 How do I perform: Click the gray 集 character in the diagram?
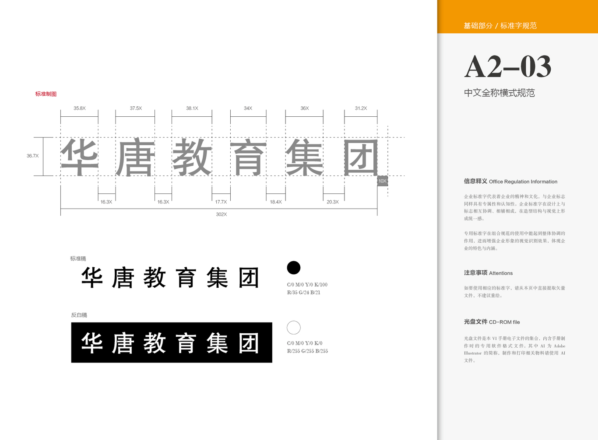coord(304,157)
